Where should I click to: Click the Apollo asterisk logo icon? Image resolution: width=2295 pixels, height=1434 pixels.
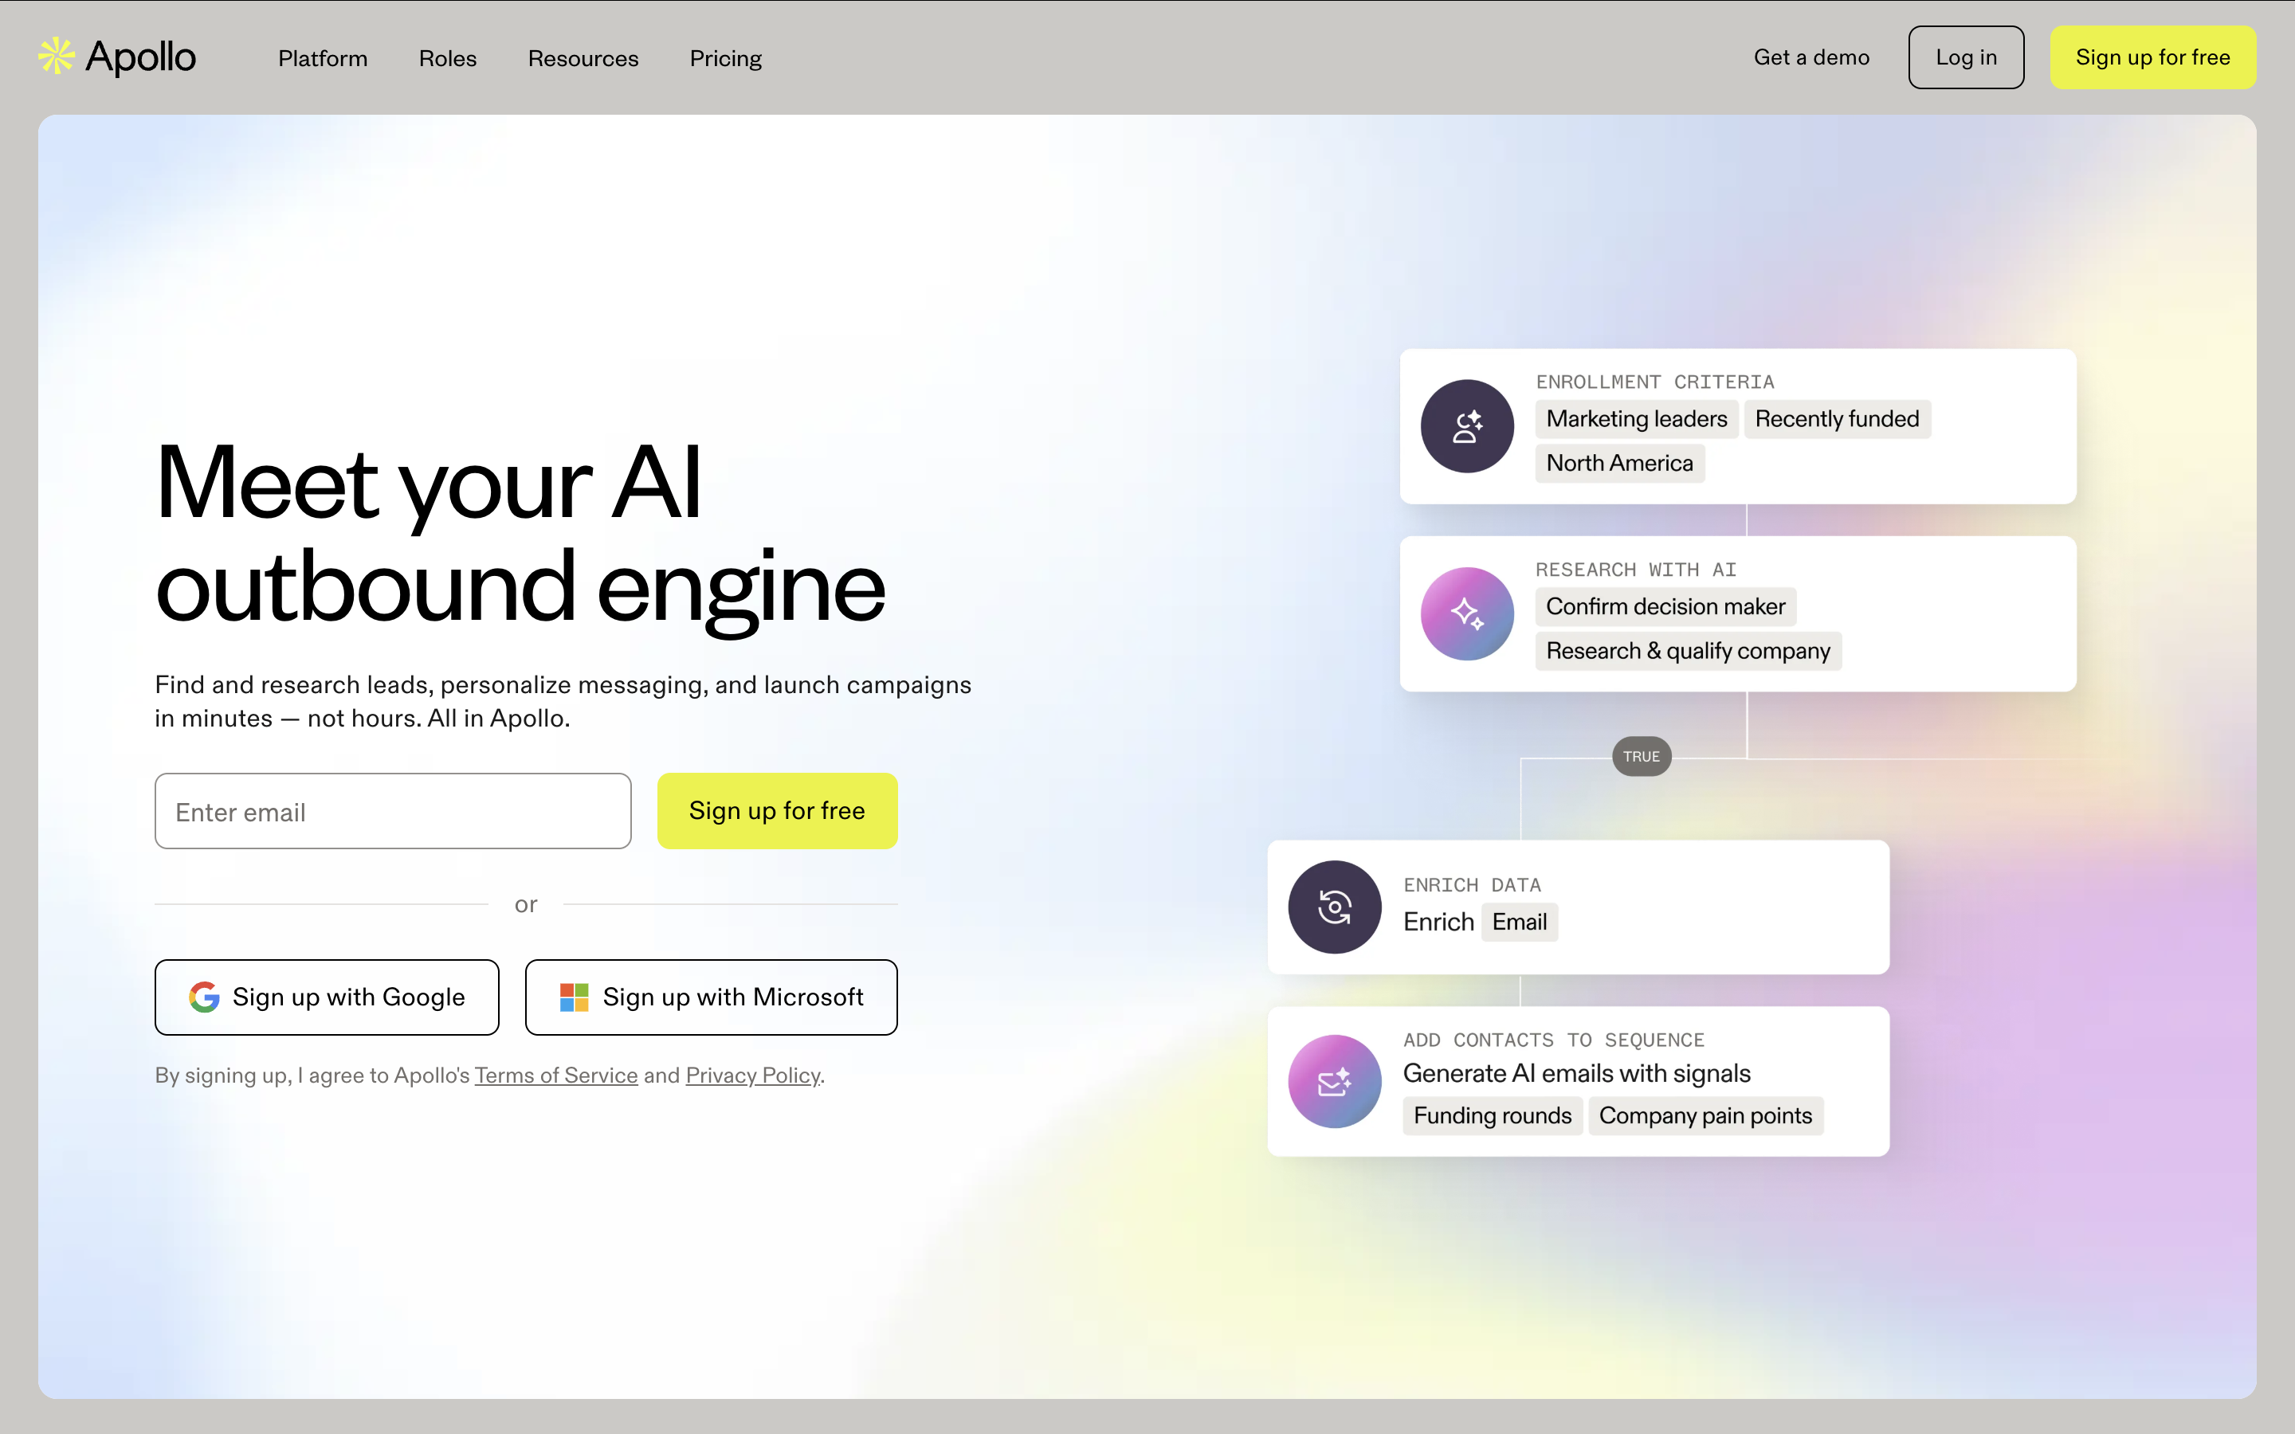pyautogui.click(x=57, y=56)
